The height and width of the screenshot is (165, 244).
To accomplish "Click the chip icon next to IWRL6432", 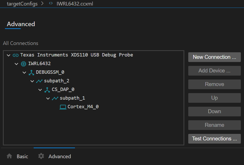I will pos(23,64).
